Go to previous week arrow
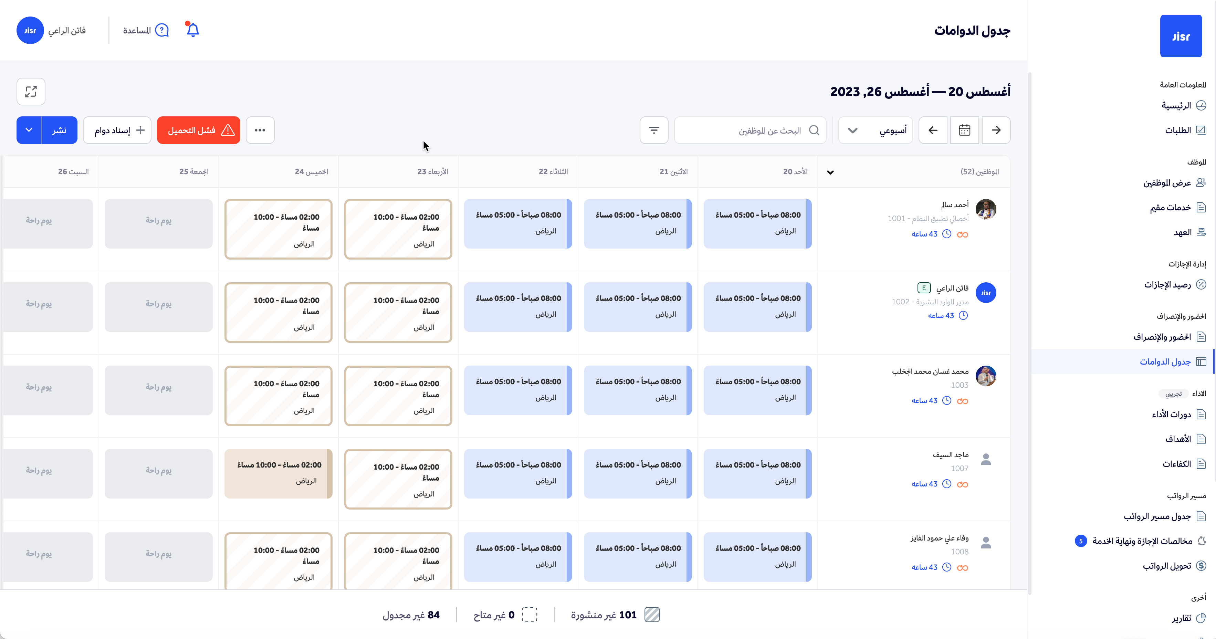 coord(996,130)
